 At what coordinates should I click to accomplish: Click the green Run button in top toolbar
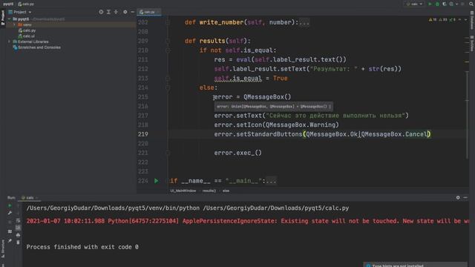[x=430, y=4]
